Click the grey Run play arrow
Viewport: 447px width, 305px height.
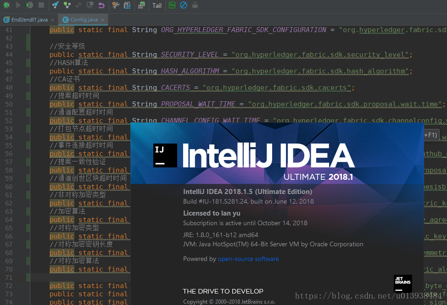click(x=18, y=5)
